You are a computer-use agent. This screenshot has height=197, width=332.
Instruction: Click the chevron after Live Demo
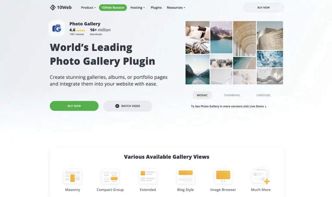click(x=266, y=106)
